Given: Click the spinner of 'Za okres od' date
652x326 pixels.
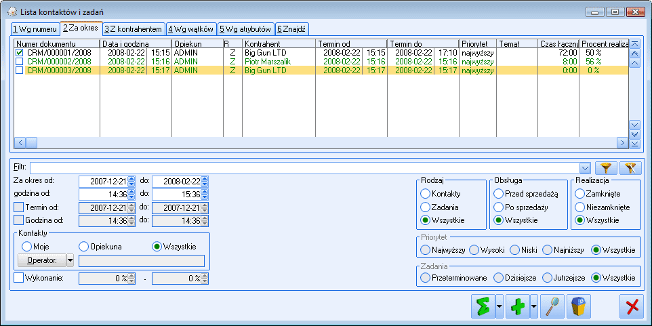Looking at the screenshot, I should pyautogui.click(x=131, y=182).
